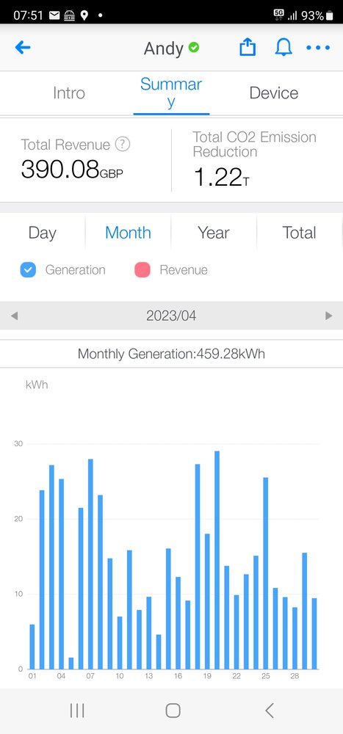Screen dimensions: 343x734
Task: Toggle the Revenue series checkbox
Action: click(x=142, y=270)
